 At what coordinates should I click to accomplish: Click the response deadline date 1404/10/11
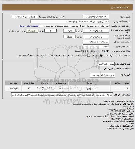pyautogui.click(x=96, y=31)
